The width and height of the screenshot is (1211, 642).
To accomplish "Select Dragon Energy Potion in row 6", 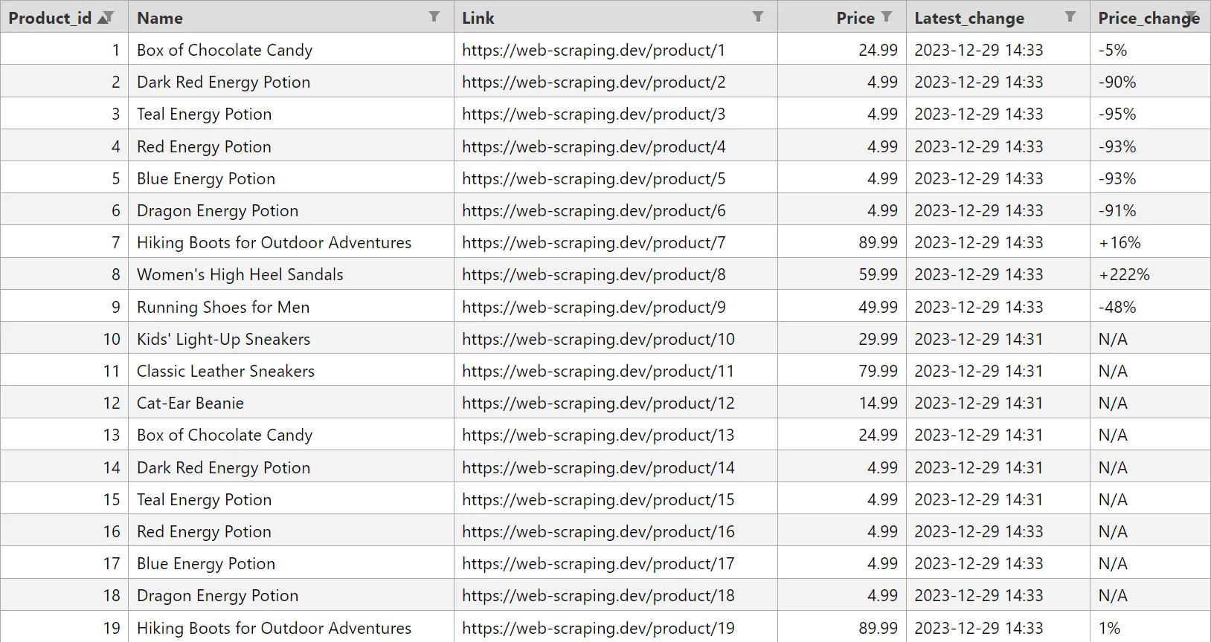I will pyautogui.click(x=291, y=210).
